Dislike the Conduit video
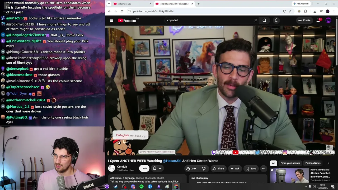Viewport: 338px width, 190px height. point(204,168)
